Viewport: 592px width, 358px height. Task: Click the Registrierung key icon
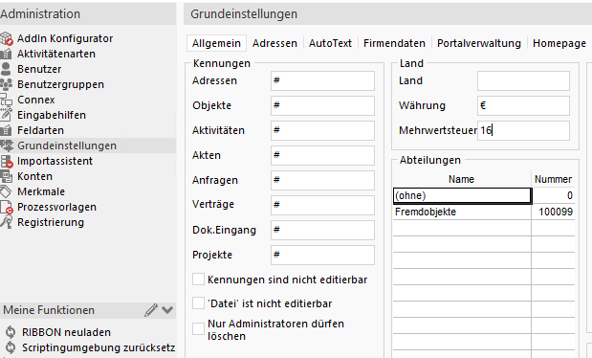pyautogui.click(x=6, y=222)
